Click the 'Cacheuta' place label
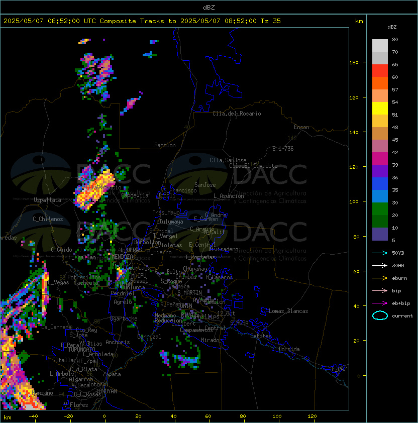This screenshot has width=418, height=423. coord(86,283)
